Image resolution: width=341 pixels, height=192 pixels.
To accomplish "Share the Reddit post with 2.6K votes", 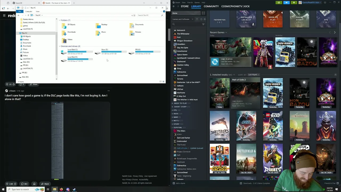I will [x=45, y=184].
